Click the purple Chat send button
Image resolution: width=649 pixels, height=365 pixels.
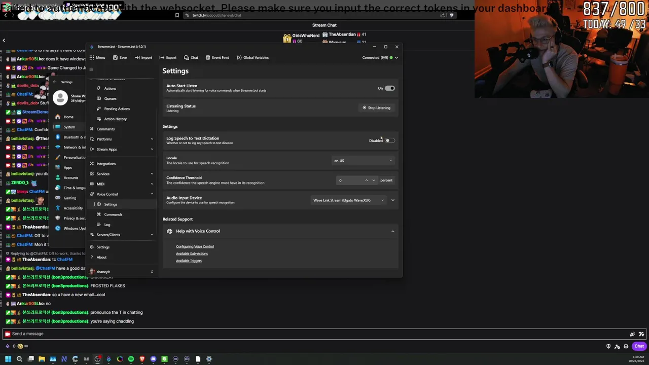point(639,346)
